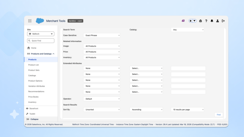244x137 pixels.
Task: Open the third Extended Attributes Select... dropdown
Action: click(x=146, y=80)
